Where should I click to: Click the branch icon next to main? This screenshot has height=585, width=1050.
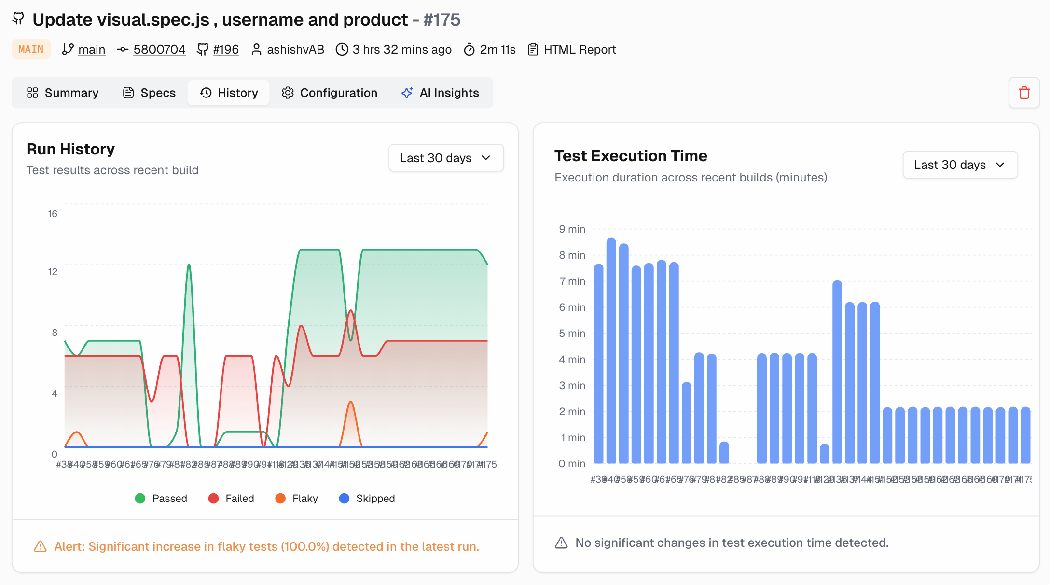[68, 49]
